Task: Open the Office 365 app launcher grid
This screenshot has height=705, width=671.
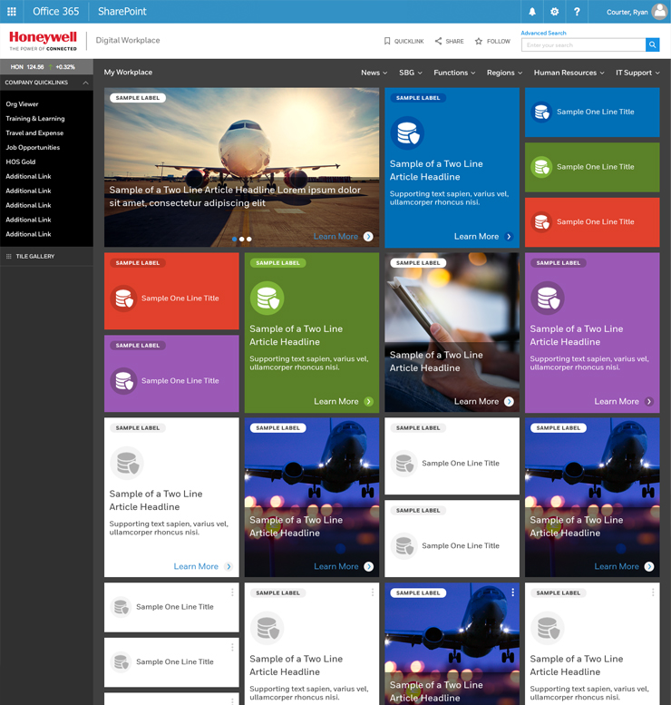Action: tap(12, 12)
